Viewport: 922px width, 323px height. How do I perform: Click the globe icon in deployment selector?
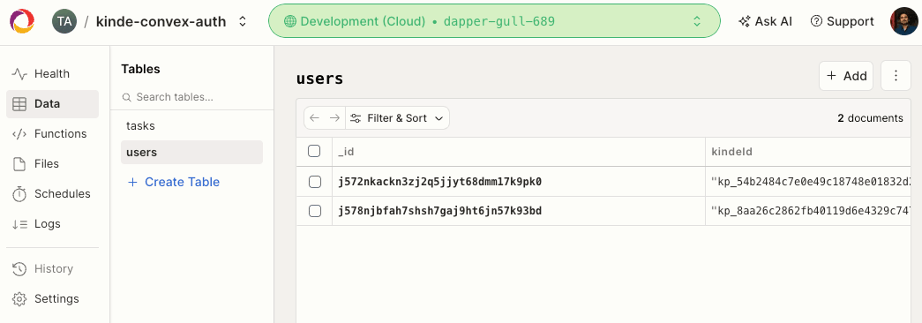(290, 21)
